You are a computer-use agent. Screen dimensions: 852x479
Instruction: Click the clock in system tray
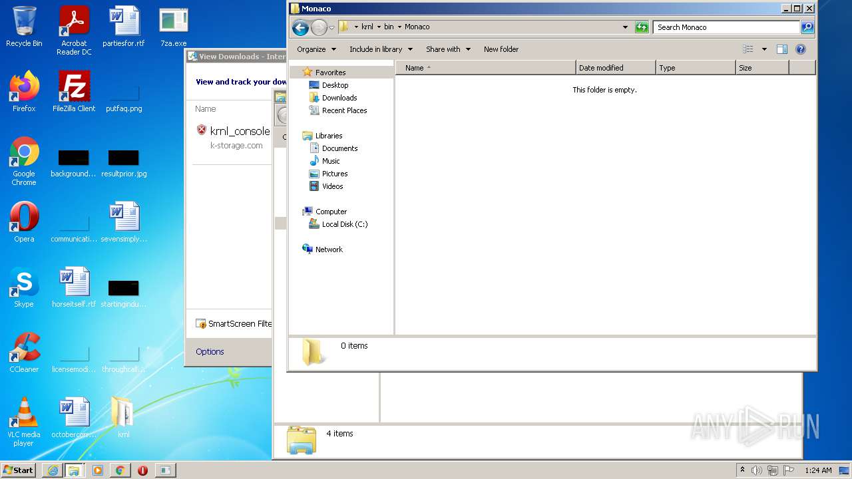(x=818, y=470)
